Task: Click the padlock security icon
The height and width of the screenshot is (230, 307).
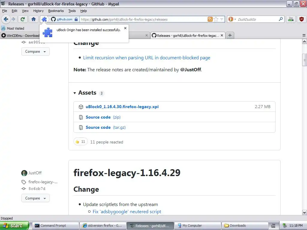Action: click(76, 19)
